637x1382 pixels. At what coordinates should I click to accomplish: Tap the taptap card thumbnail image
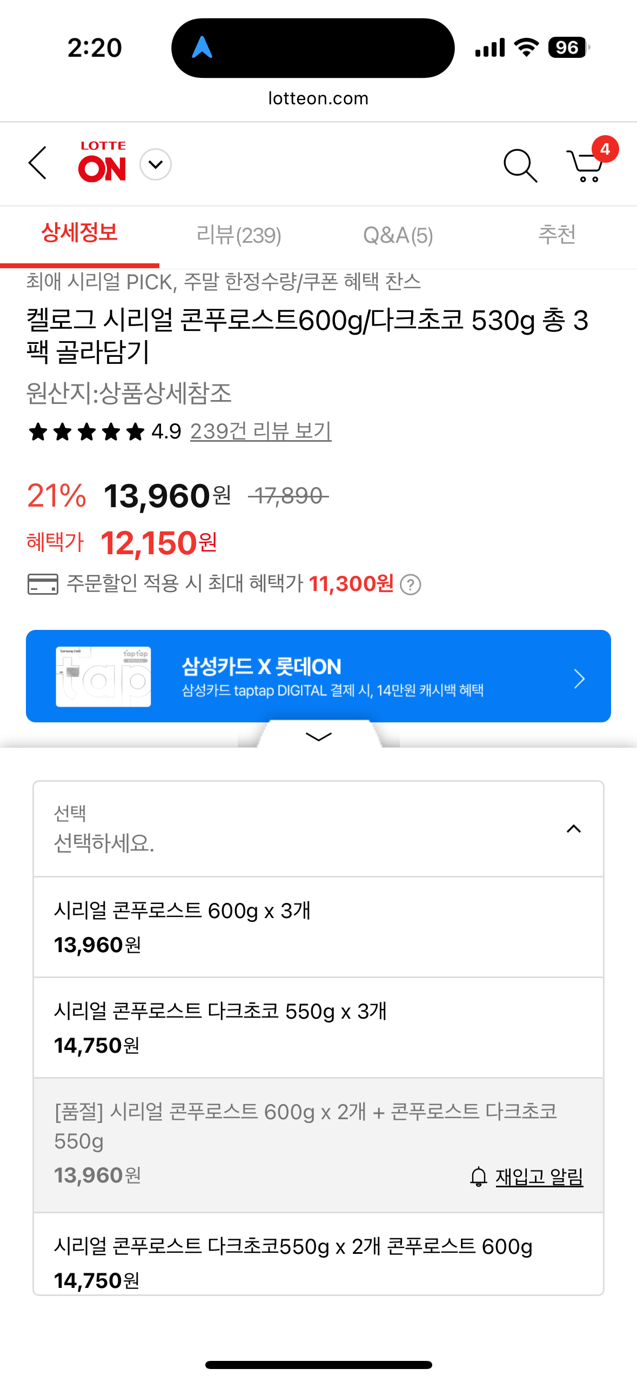pos(103,676)
